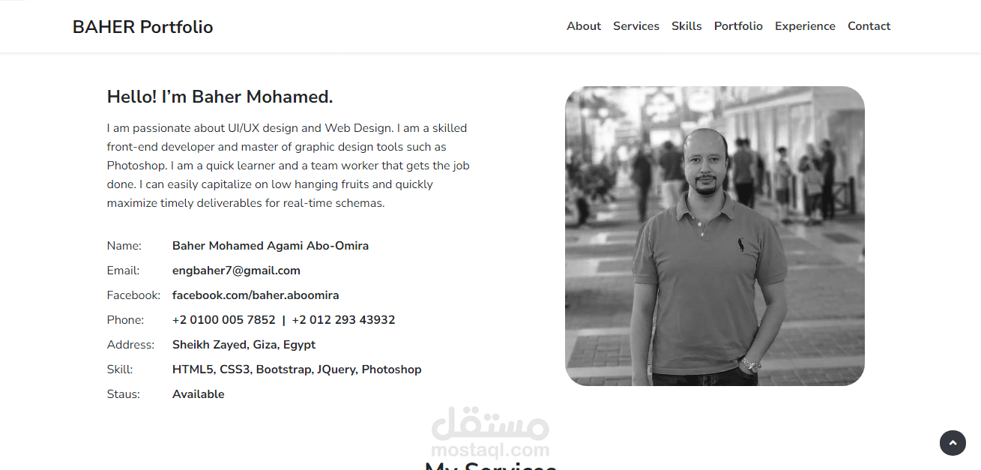The image size is (981, 470).
Task: Open the facebook.com/baher.aboomira link
Action: (x=256, y=295)
